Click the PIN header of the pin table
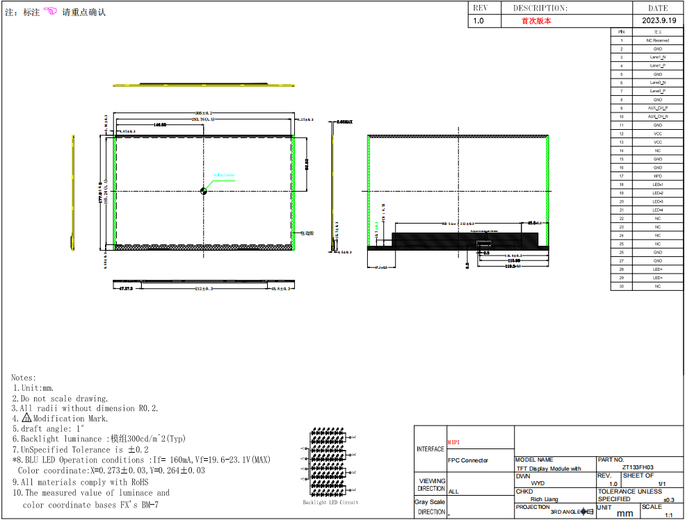This screenshot has width=685, height=520. (622, 32)
